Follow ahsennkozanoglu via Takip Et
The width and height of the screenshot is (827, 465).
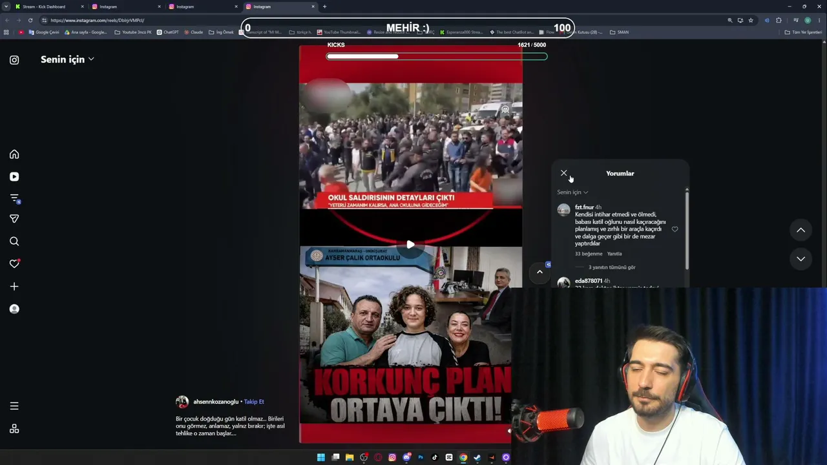tap(254, 402)
